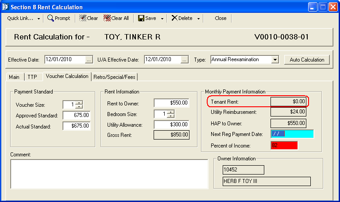Switch to the TTP tab
Image resolution: width=340 pixels, height=202 pixels.
coord(32,77)
